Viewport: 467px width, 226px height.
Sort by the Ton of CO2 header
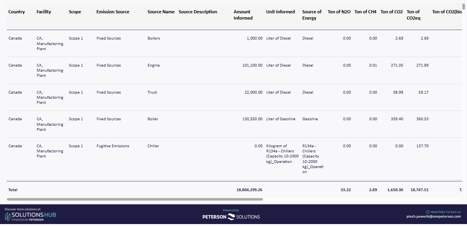coord(392,12)
